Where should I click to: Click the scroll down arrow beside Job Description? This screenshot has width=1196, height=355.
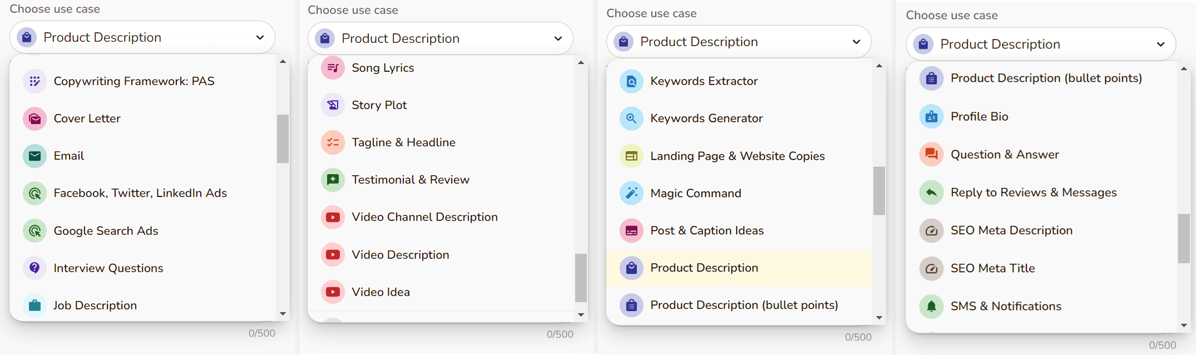point(283,314)
